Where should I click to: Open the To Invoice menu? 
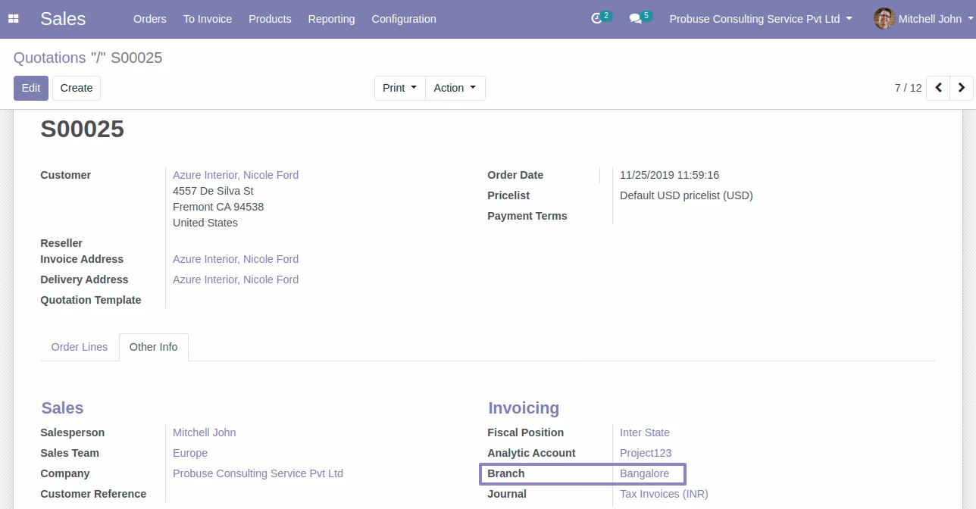pos(208,19)
